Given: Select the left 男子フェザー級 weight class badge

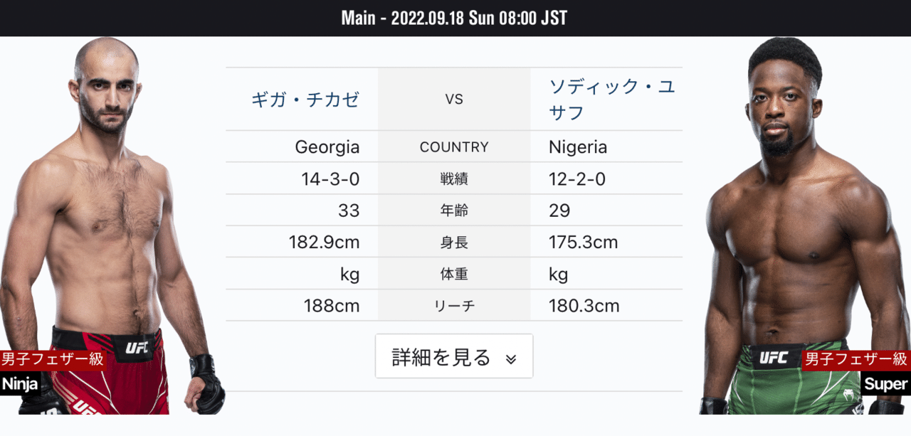Looking at the screenshot, I should (x=53, y=359).
